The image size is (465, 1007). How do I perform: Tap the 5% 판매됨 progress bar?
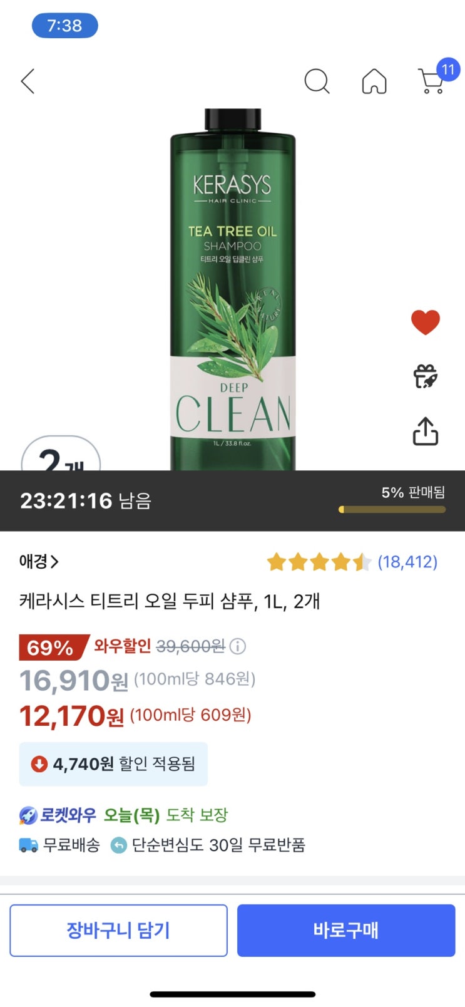[x=392, y=509]
